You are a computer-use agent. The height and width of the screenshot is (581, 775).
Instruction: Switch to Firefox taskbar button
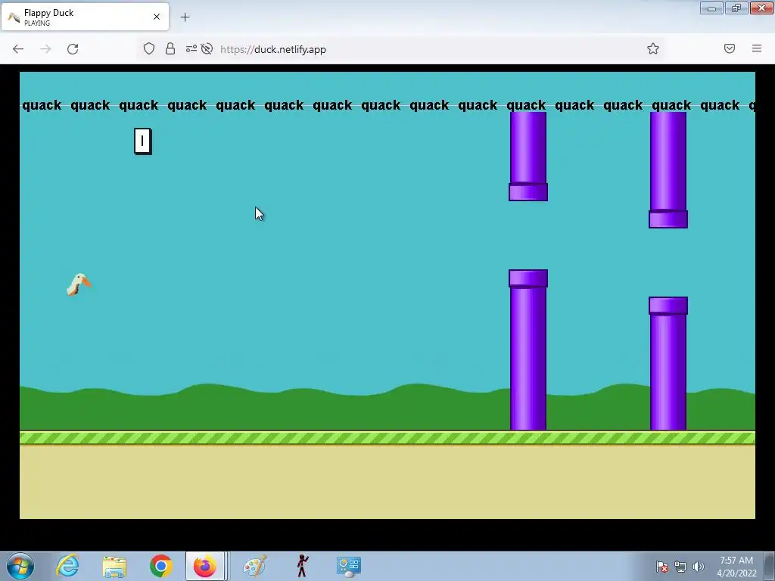coord(205,566)
